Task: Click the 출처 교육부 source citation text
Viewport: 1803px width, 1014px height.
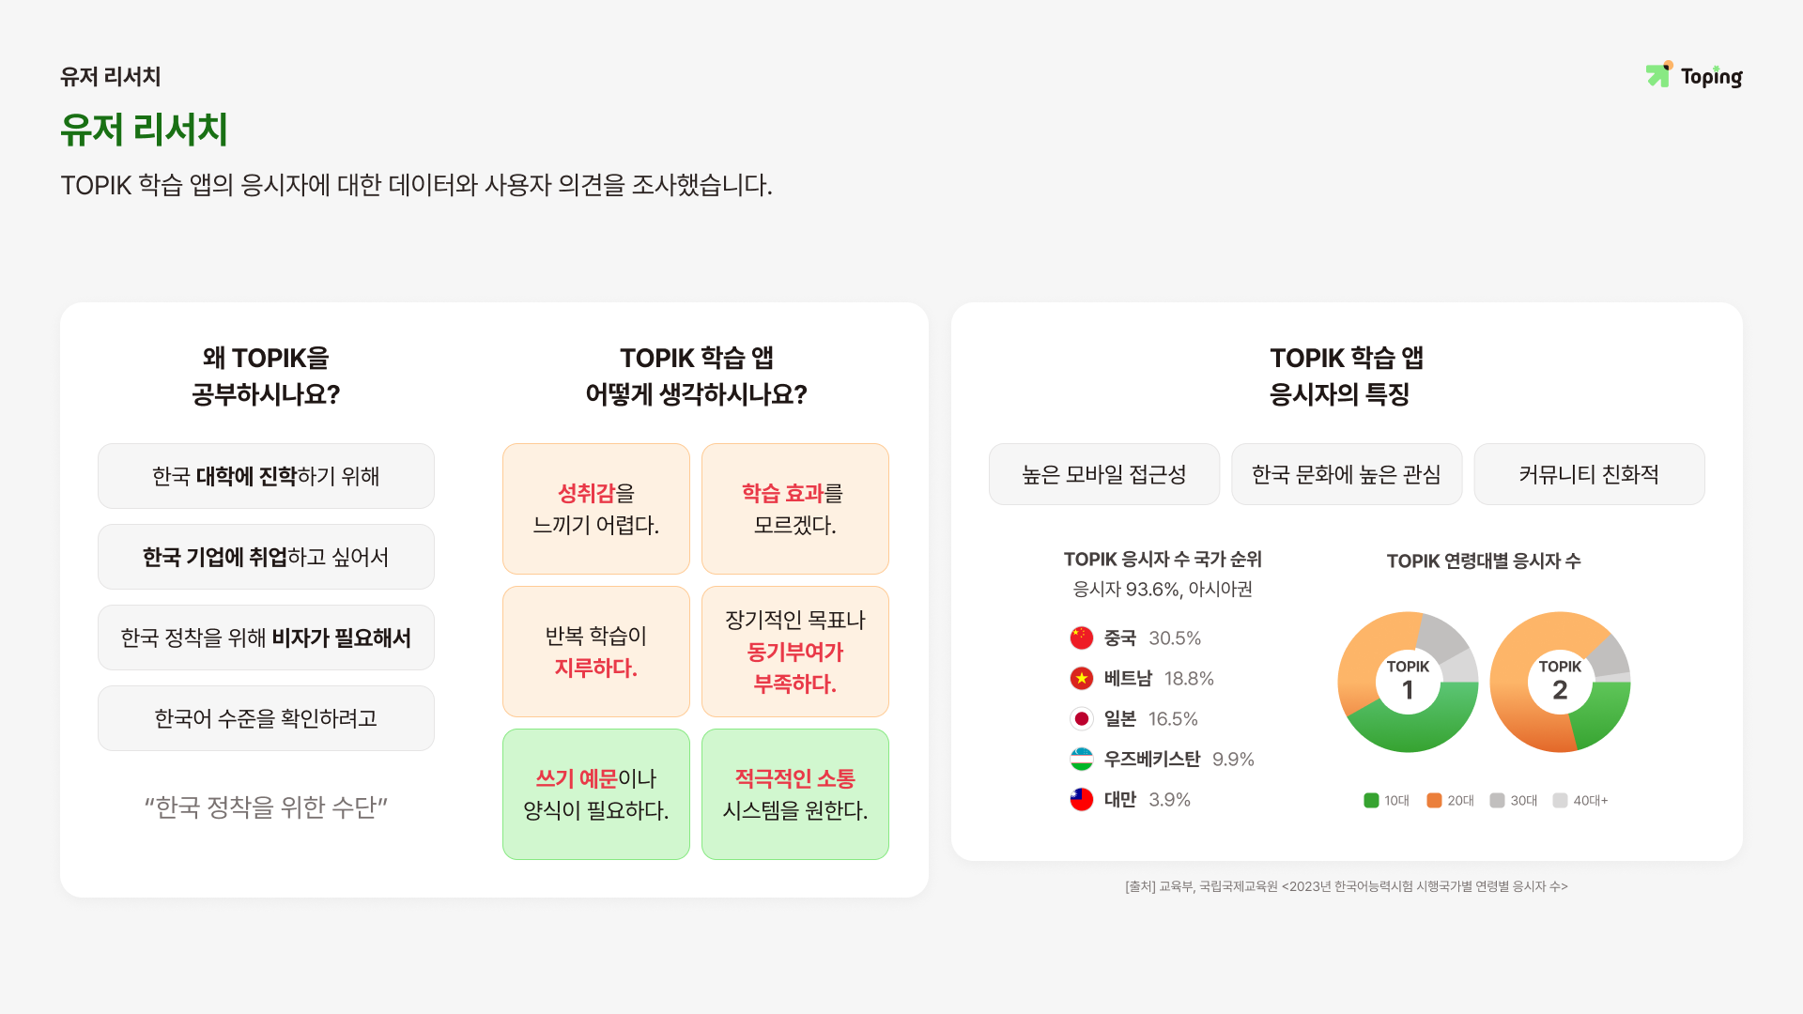Action: point(1347,886)
